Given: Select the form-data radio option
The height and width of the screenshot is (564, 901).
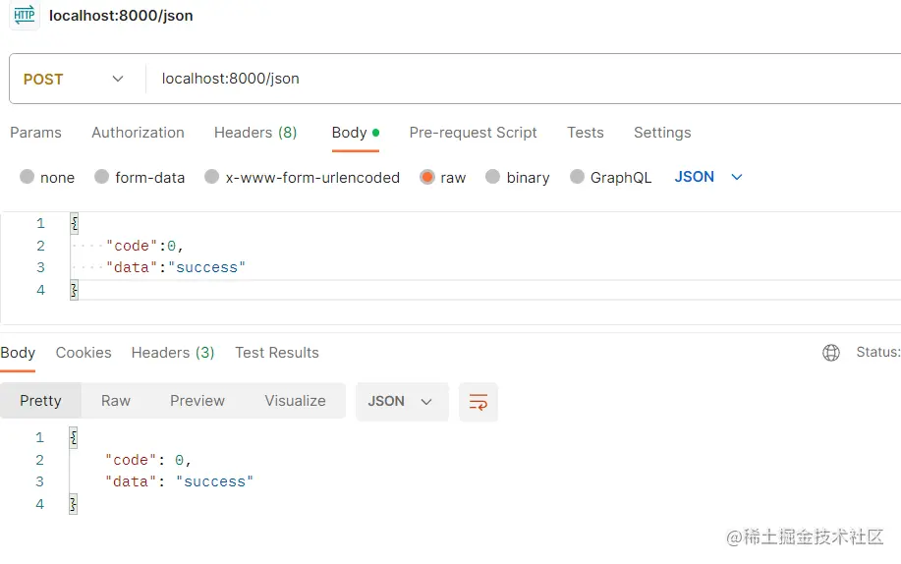Looking at the screenshot, I should point(102,178).
